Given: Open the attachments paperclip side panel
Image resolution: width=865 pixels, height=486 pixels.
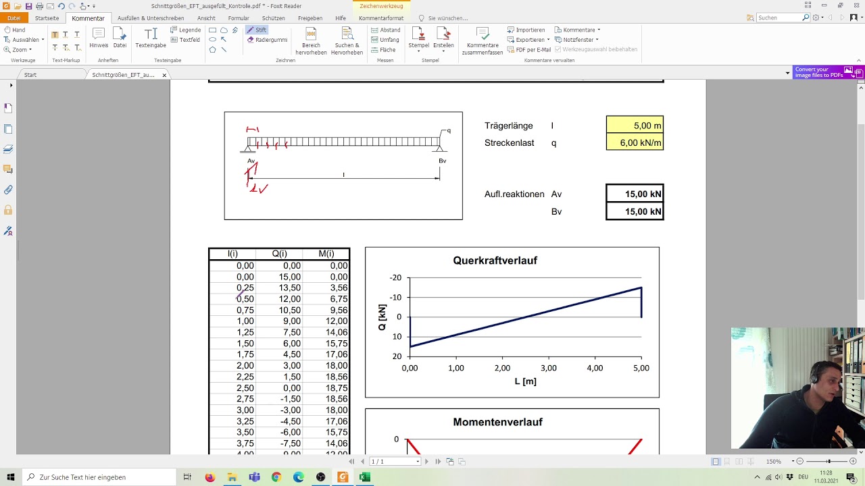Looking at the screenshot, I should tap(8, 190).
